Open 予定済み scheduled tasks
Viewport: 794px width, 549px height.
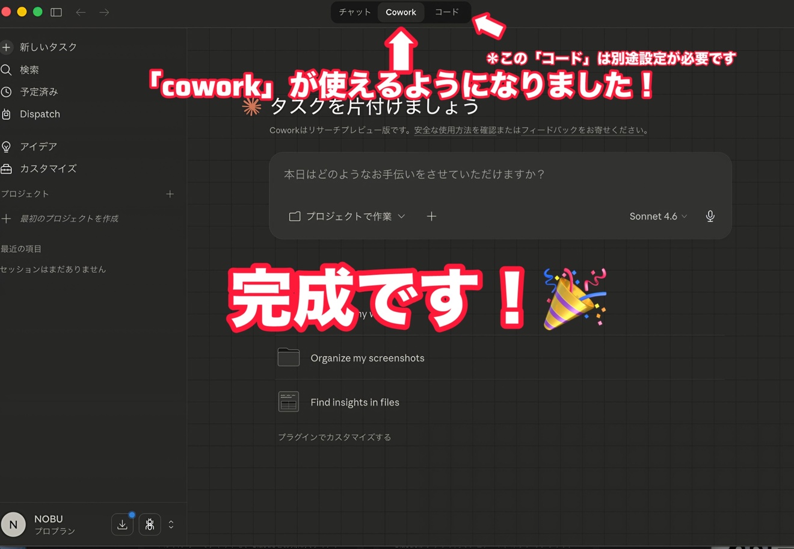(x=38, y=92)
